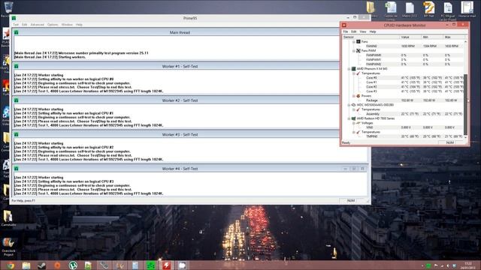Click the Worker #1 window icon
The width and height of the screenshot is (481, 270).
click(17, 66)
